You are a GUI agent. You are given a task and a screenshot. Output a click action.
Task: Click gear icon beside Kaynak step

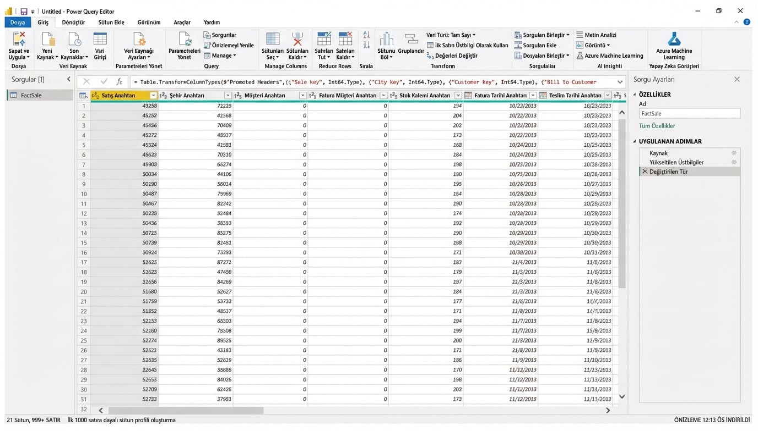coord(734,153)
